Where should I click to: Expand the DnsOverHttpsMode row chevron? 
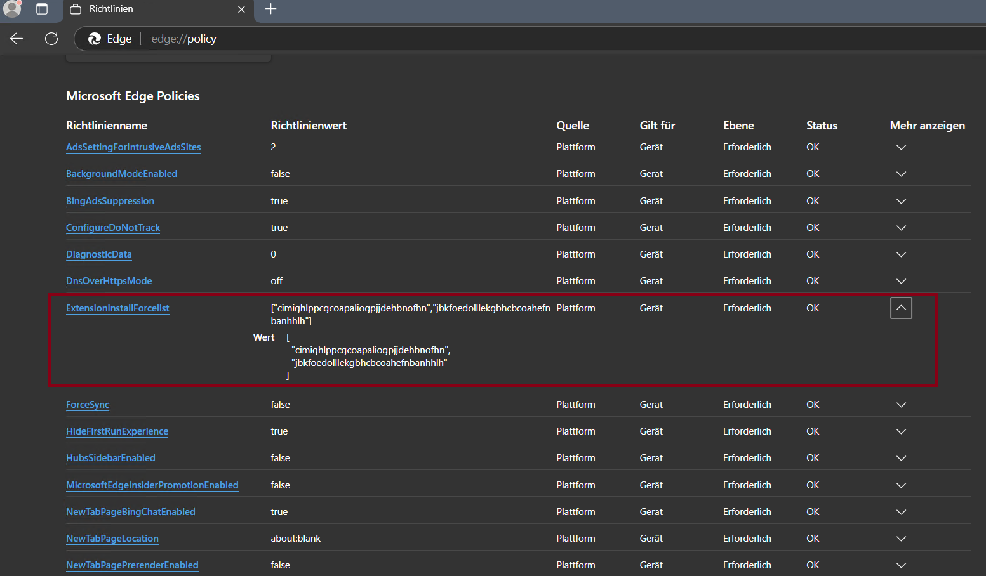pyautogui.click(x=901, y=281)
